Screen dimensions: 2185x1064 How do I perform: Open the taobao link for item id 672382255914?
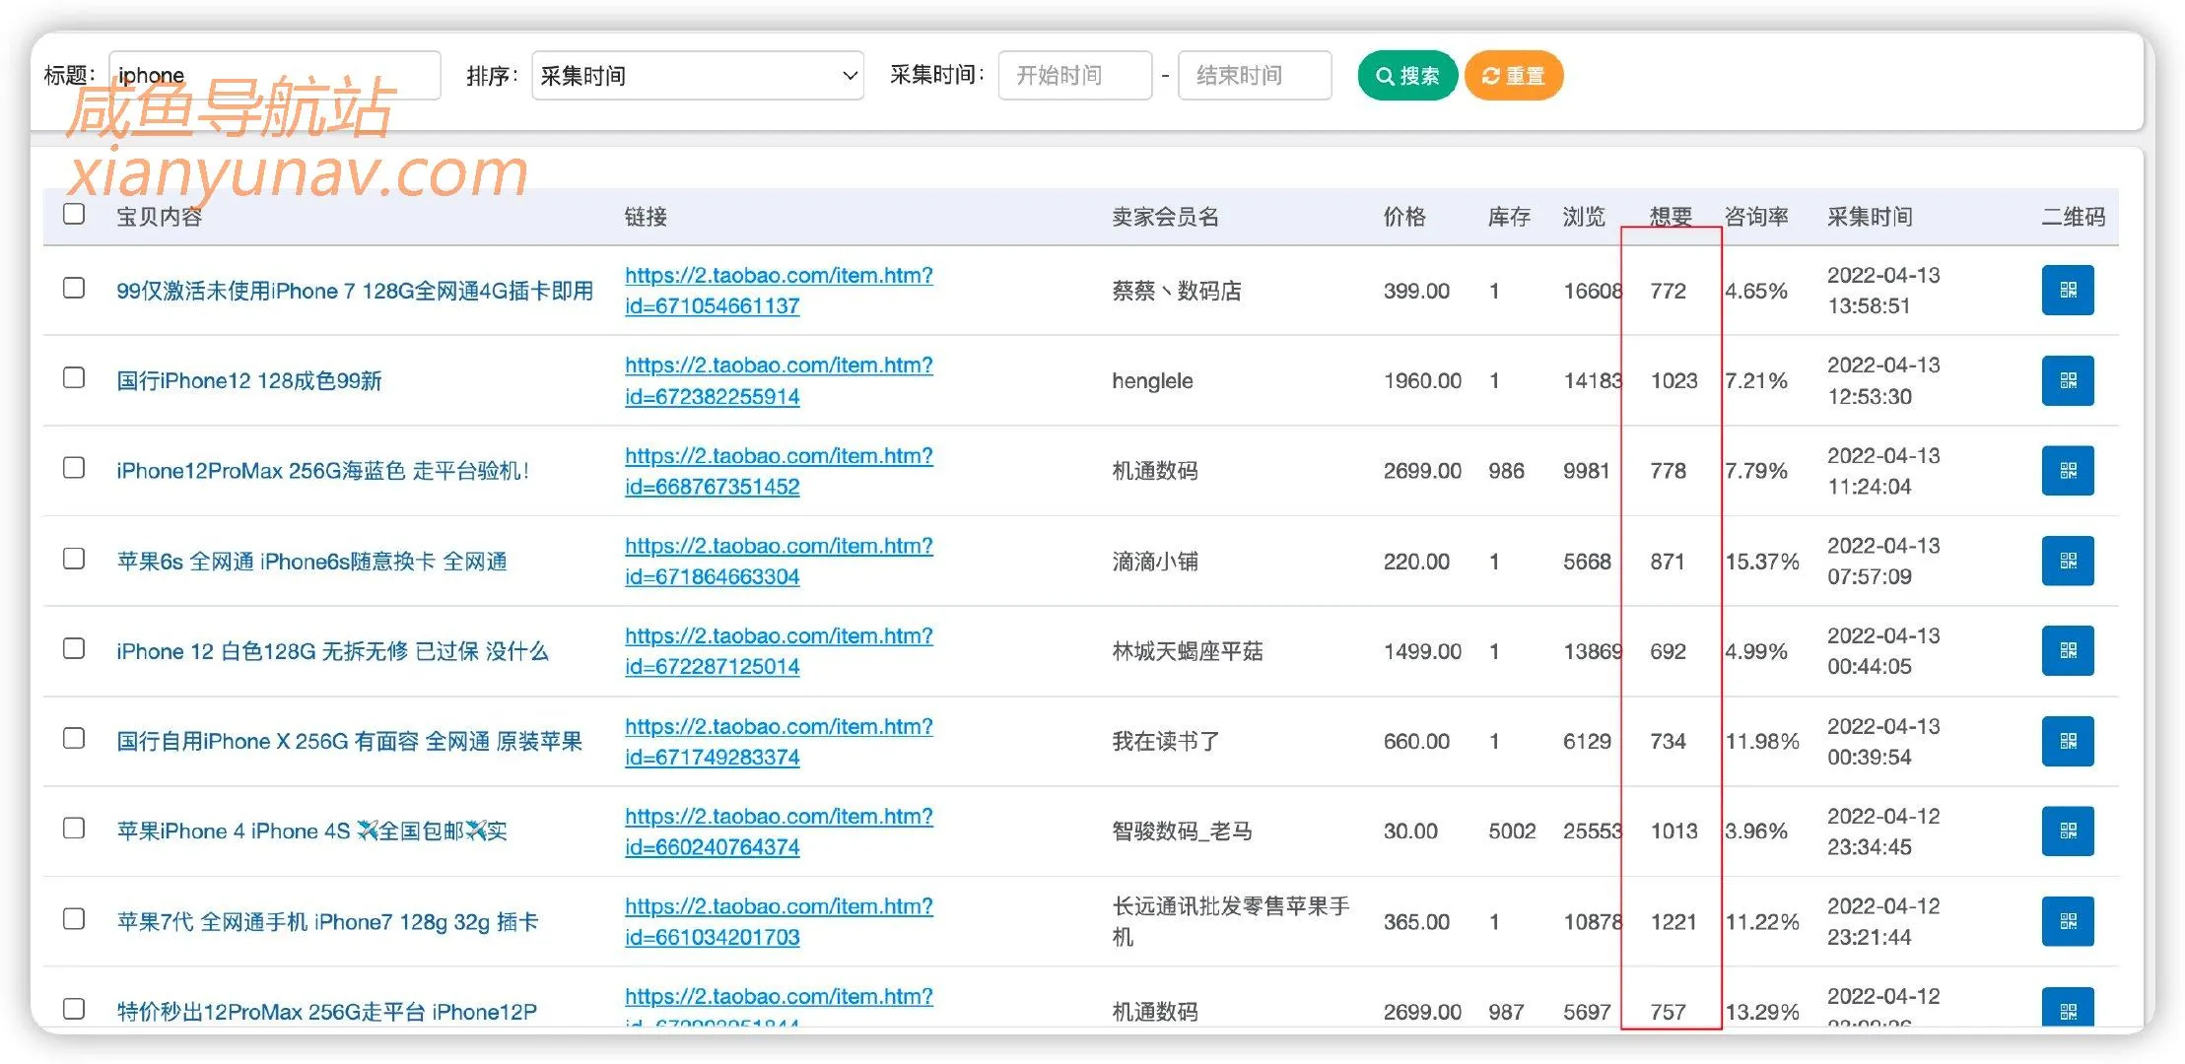tap(778, 380)
